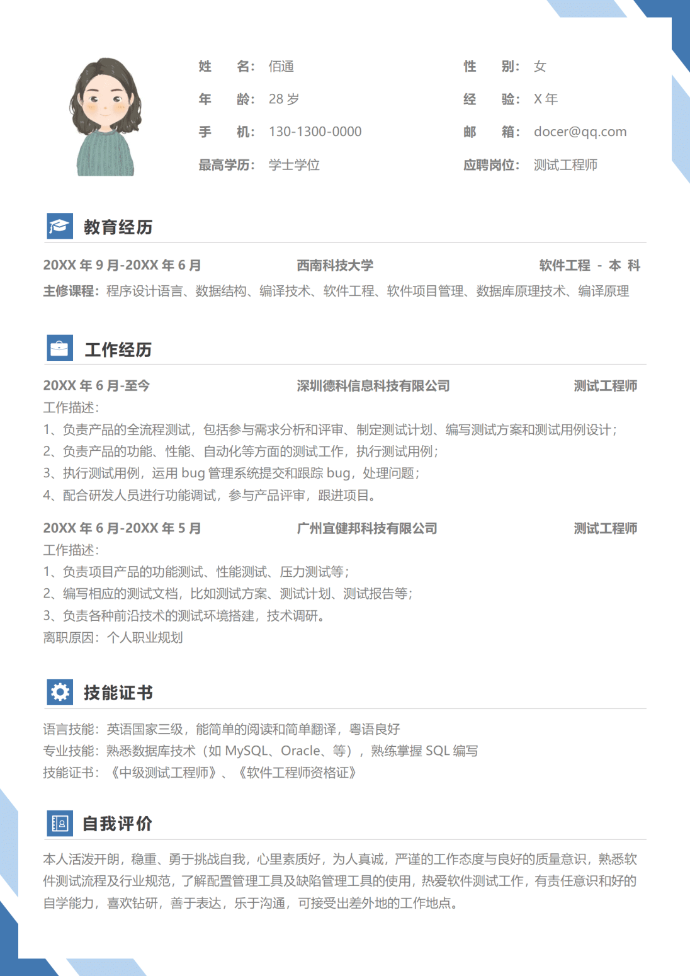Select the email docer@qq.com
The height and width of the screenshot is (976, 690).
click(x=580, y=132)
